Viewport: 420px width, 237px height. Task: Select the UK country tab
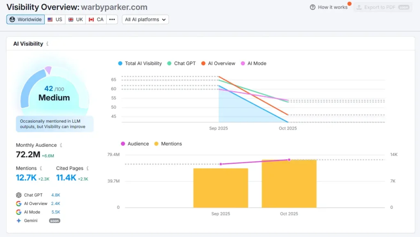(75, 19)
